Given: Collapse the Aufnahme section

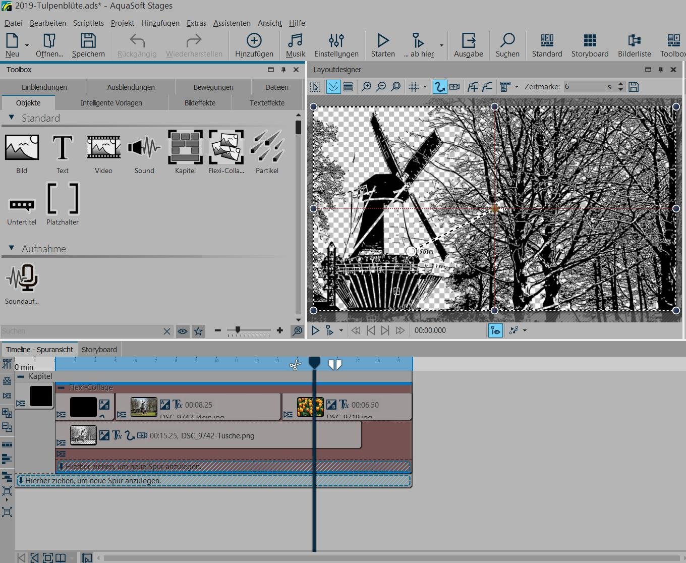Looking at the screenshot, I should 12,248.
